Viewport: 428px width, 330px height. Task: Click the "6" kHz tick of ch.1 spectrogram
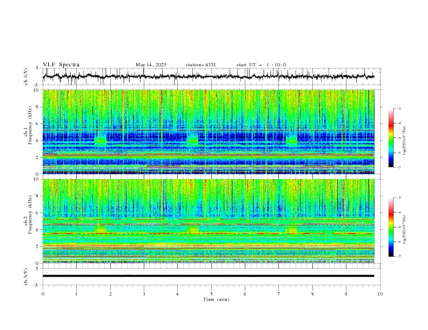coord(38,124)
